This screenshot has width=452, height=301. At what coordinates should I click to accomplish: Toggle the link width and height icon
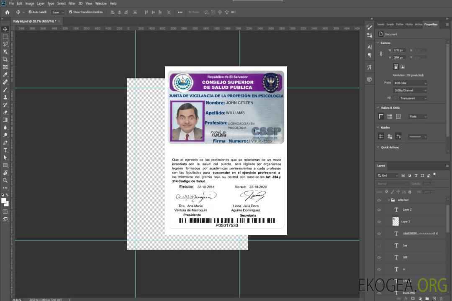pos(381,54)
